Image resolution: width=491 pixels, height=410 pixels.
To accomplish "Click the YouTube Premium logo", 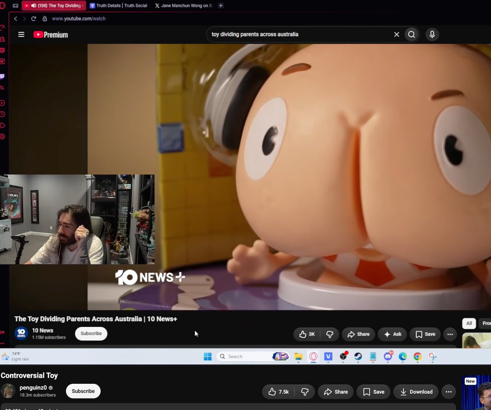I will 50,35.
